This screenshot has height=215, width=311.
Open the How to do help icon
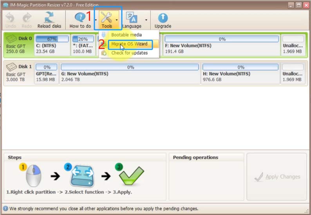[80, 18]
